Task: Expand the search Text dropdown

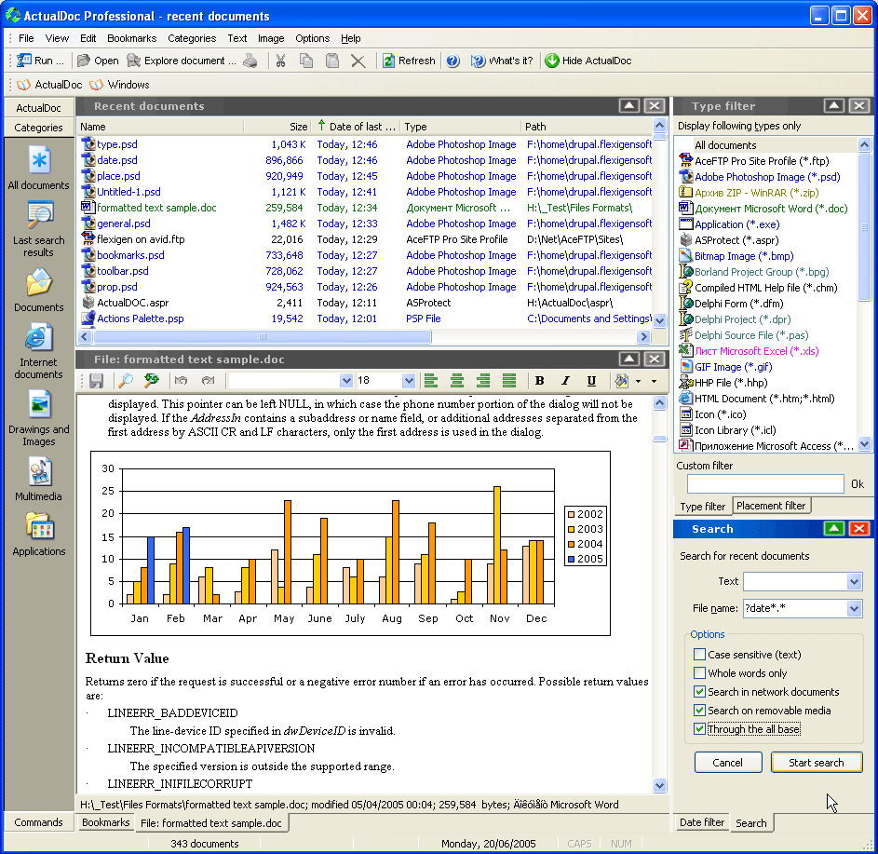Action: [854, 581]
